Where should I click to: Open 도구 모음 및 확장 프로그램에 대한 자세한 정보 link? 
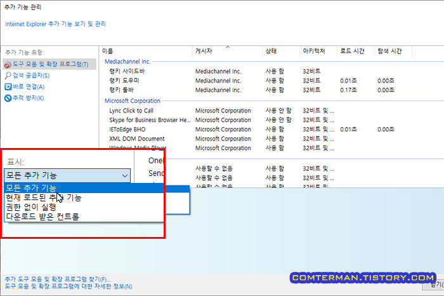pyautogui.click(x=69, y=286)
